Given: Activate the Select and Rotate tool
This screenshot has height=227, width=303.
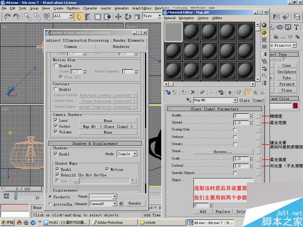Looking at the screenshot, I should click(128, 17).
